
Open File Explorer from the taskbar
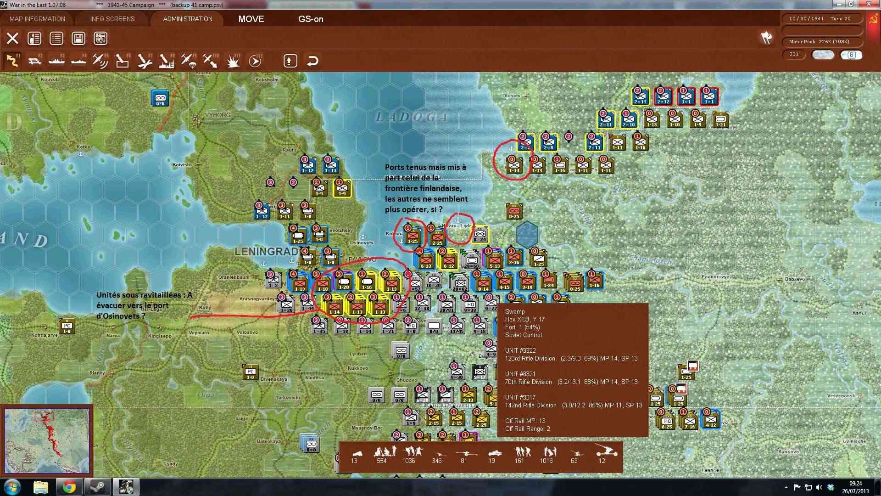coord(41,487)
